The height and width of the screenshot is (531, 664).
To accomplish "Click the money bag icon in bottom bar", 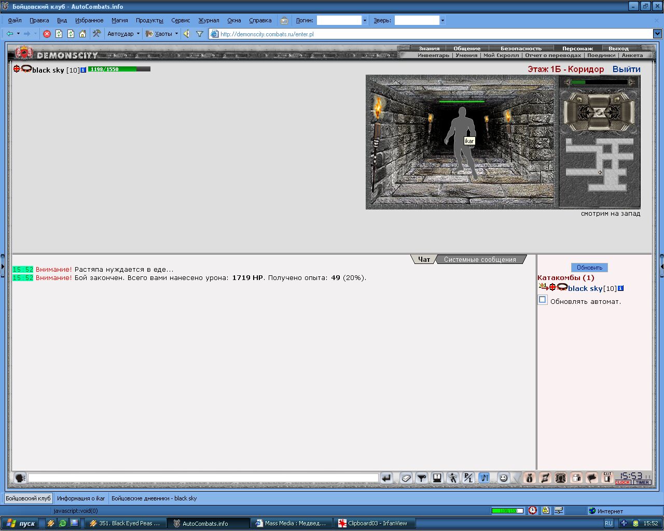I will 530,478.
